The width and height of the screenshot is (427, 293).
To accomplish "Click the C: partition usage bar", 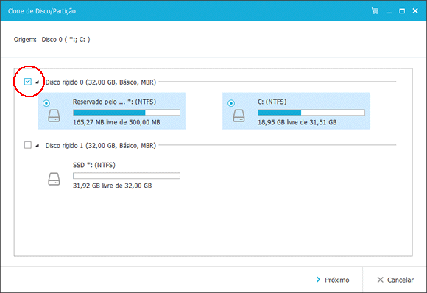I will click(311, 113).
